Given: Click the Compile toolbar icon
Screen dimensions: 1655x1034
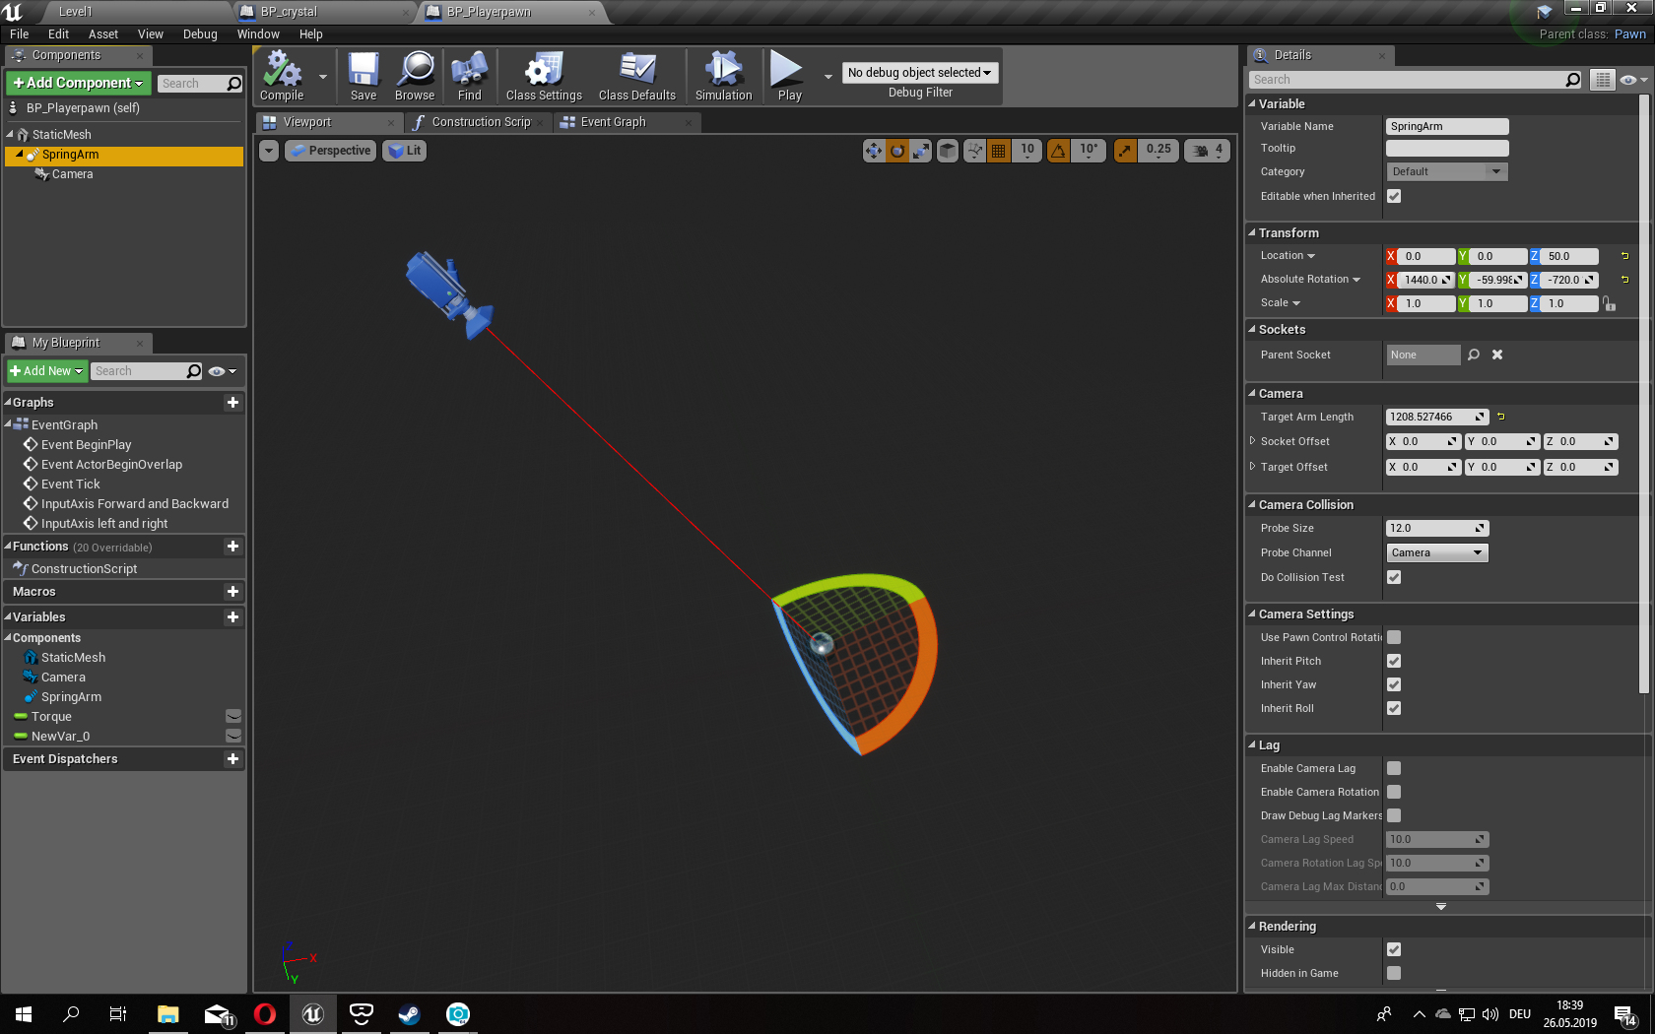Looking at the screenshot, I should pos(282,76).
